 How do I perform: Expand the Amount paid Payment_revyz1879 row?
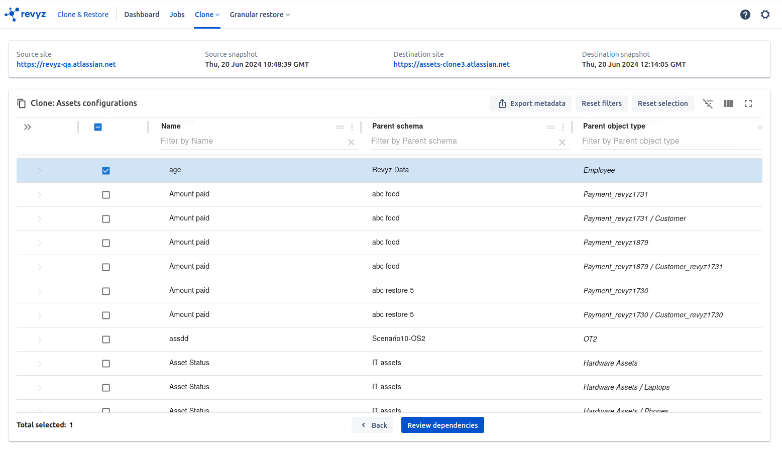pyautogui.click(x=40, y=243)
